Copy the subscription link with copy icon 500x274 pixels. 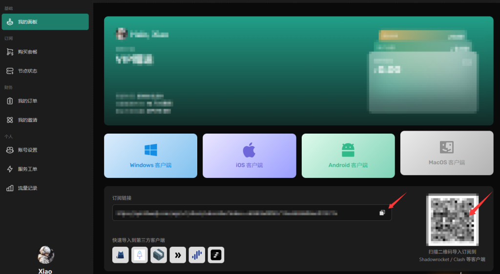382,213
